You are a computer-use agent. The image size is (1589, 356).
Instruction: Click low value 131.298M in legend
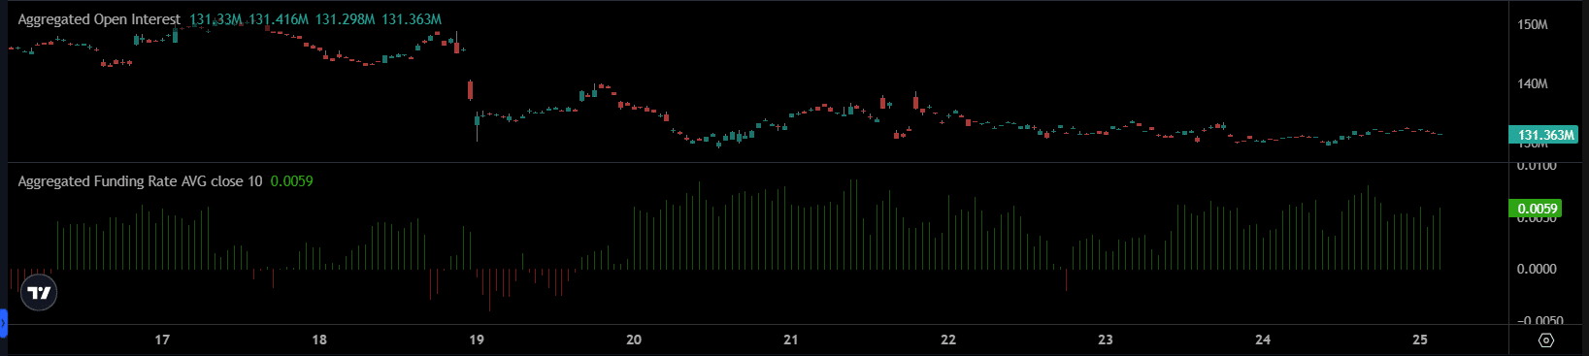pos(345,19)
